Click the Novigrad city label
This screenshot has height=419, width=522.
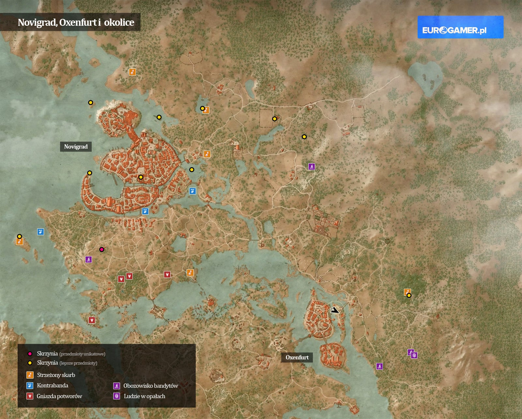(x=76, y=147)
